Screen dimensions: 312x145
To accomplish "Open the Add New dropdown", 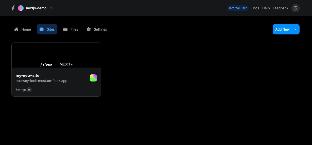I will coord(286,29).
